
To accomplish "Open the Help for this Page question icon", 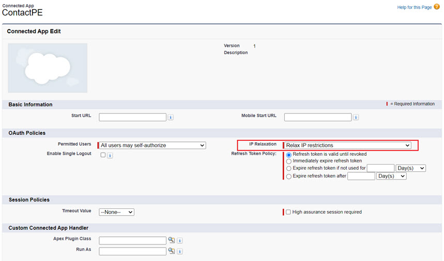I will pos(437,7).
